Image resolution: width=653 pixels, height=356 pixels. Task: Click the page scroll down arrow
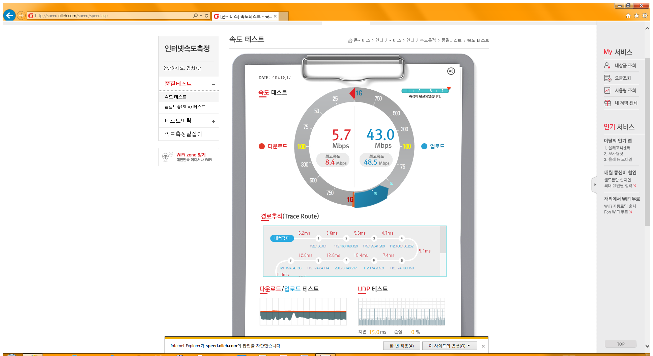click(x=647, y=346)
